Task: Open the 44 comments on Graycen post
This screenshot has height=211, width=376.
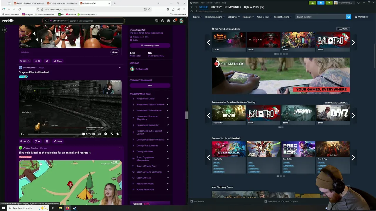Action: click(37, 141)
